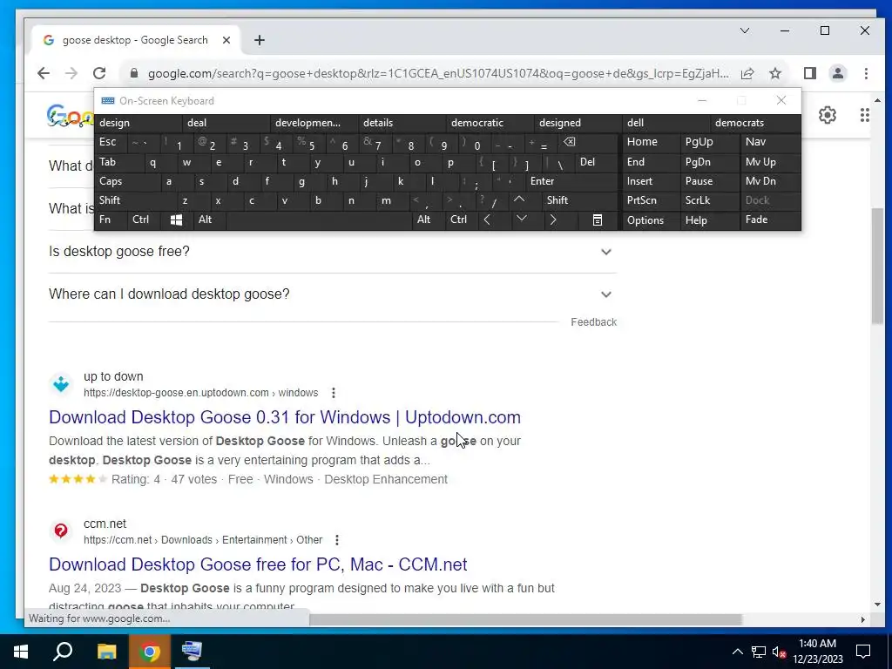Click spacebar on On-Screen Keyboard
892x669 pixels.
[319, 220]
